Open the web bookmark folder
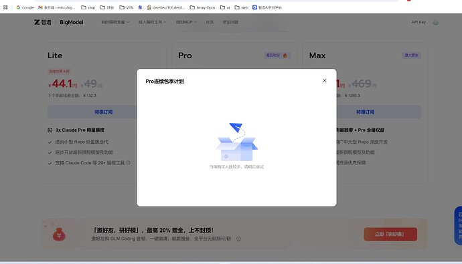 click(241, 7)
